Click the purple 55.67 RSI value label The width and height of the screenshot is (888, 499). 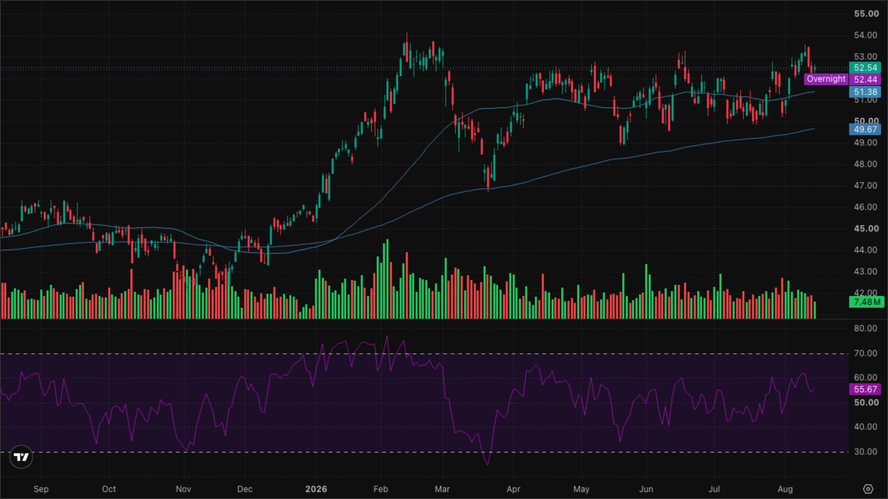tap(866, 389)
